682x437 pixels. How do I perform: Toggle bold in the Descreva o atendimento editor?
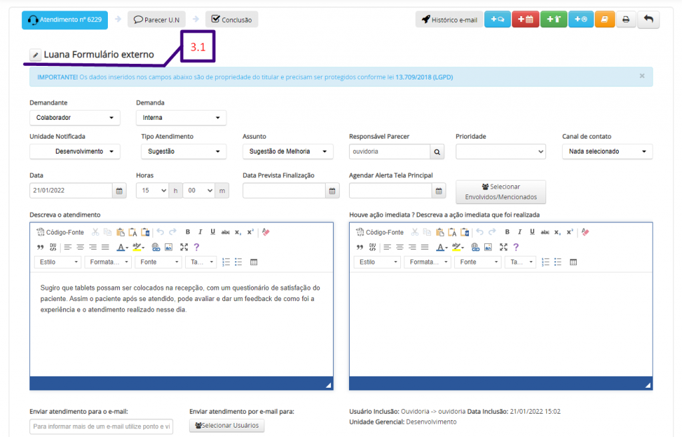coord(188,232)
